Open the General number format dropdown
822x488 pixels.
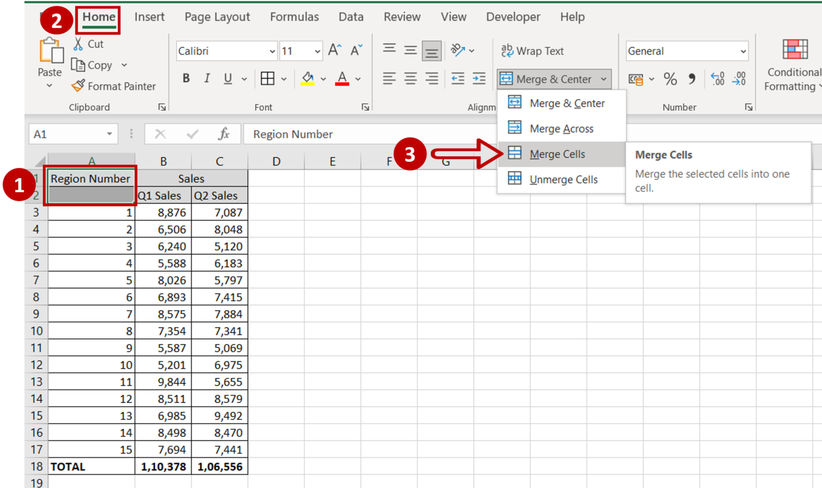[743, 51]
